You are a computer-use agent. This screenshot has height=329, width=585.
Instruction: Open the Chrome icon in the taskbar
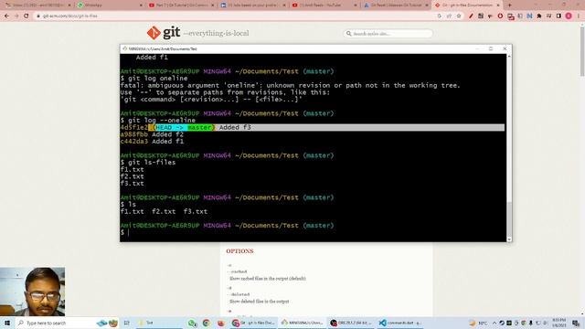point(207,323)
